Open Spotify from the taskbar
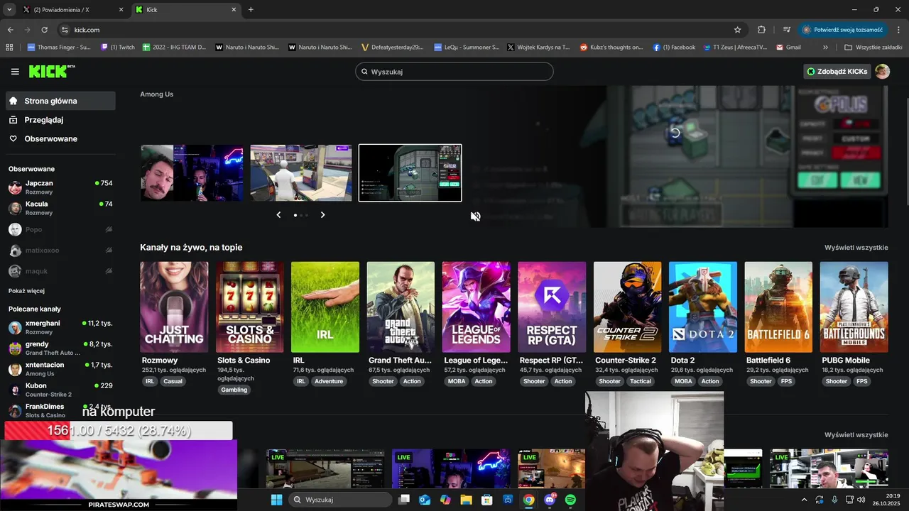 pyautogui.click(x=570, y=500)
